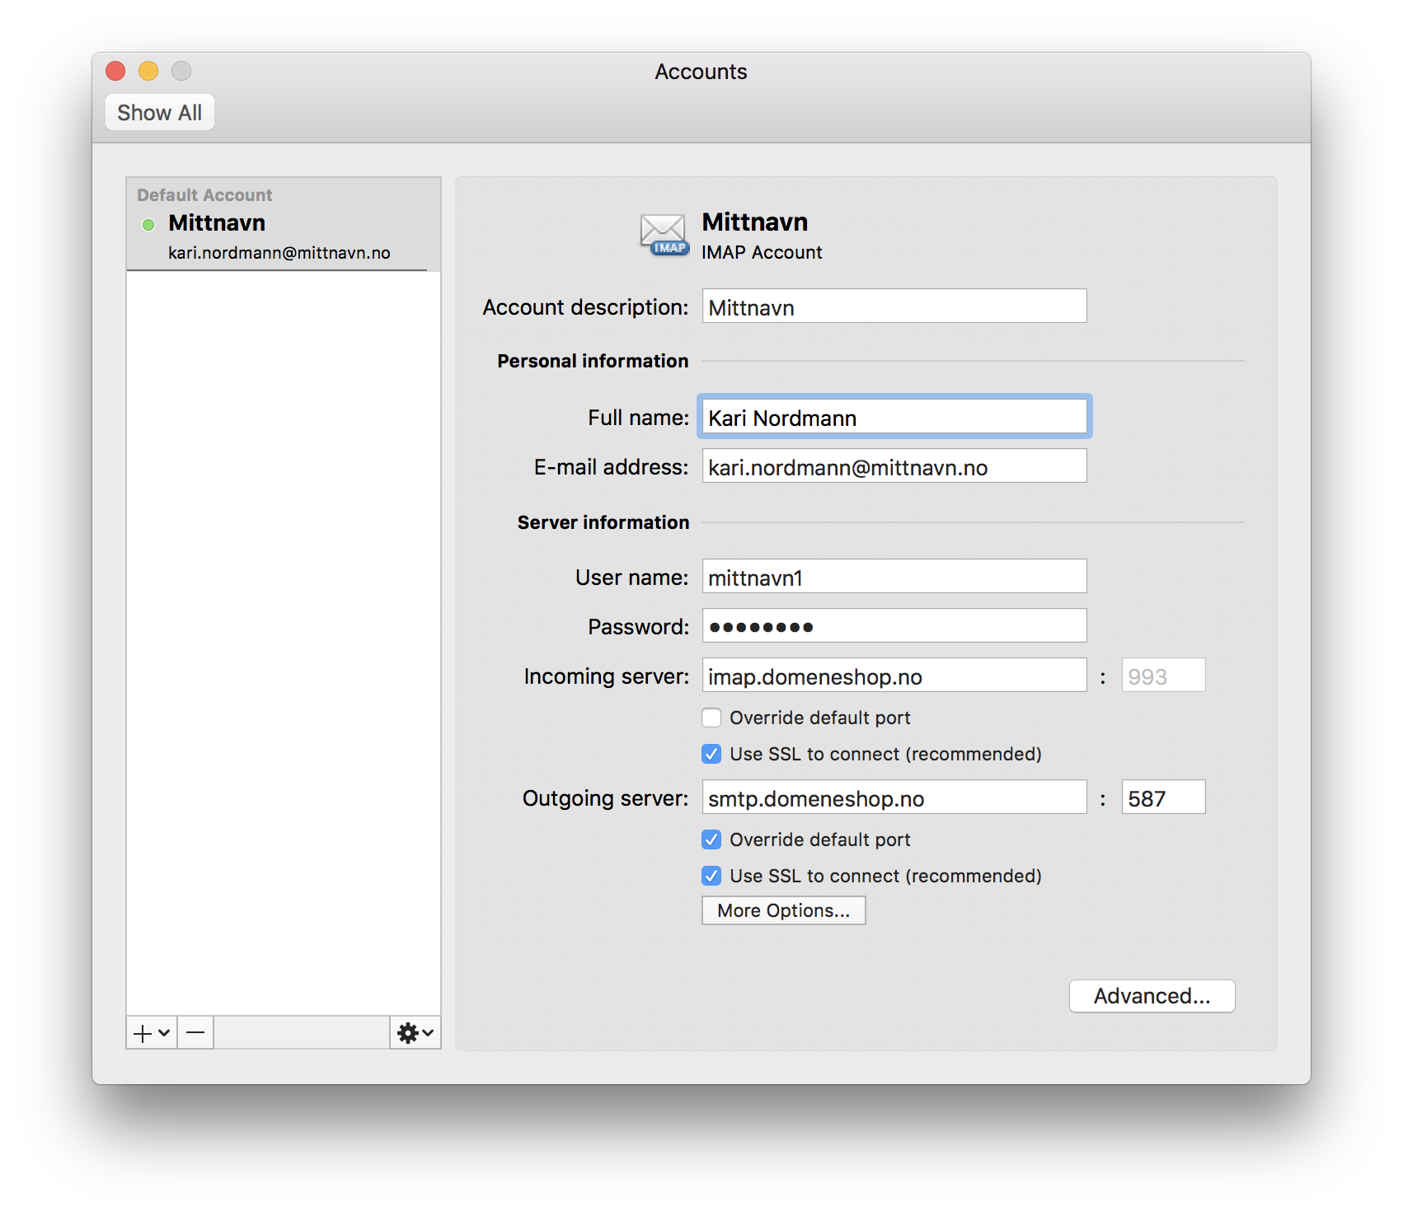The height and width of the screenshot is (1216, 1403).
Task: Click the Server information heading
Action: [x=603, y=522]
